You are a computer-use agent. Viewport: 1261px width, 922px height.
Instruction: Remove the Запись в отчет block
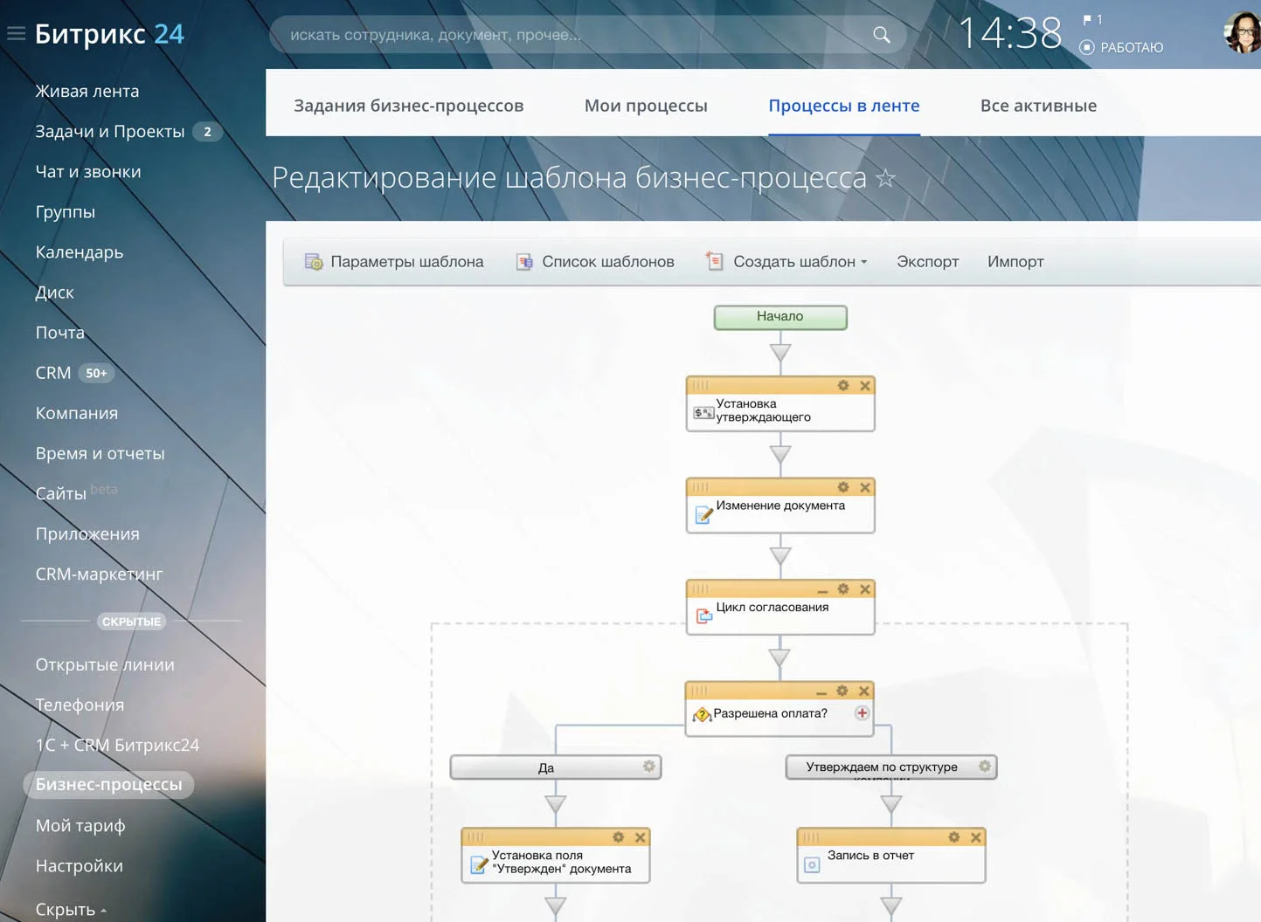[976, 837]
